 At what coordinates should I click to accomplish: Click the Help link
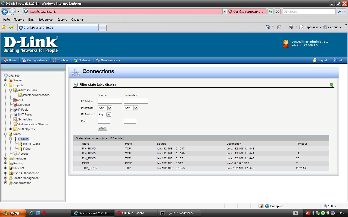pyautogui.click(x=338, y=60)
